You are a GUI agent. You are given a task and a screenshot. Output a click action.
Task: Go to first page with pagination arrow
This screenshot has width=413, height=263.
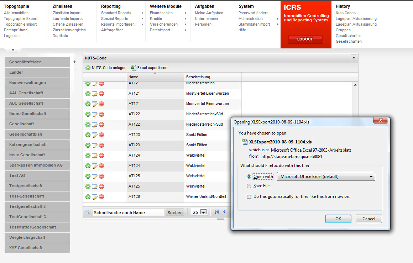tap(217, 212)
